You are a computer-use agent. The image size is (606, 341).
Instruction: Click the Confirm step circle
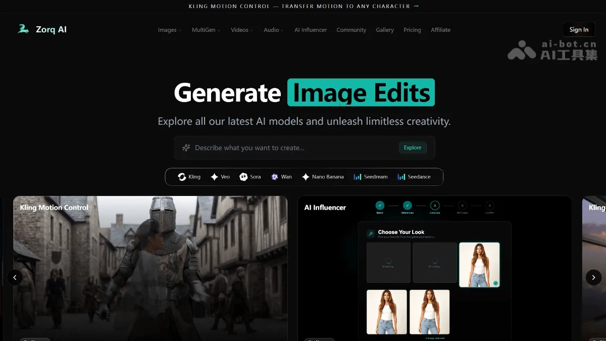click(x=489, y=206)
